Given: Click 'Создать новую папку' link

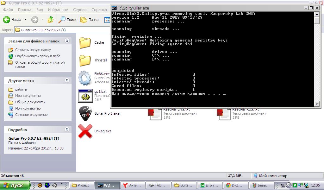Looking at the screenshot, I should click(33, 50).
